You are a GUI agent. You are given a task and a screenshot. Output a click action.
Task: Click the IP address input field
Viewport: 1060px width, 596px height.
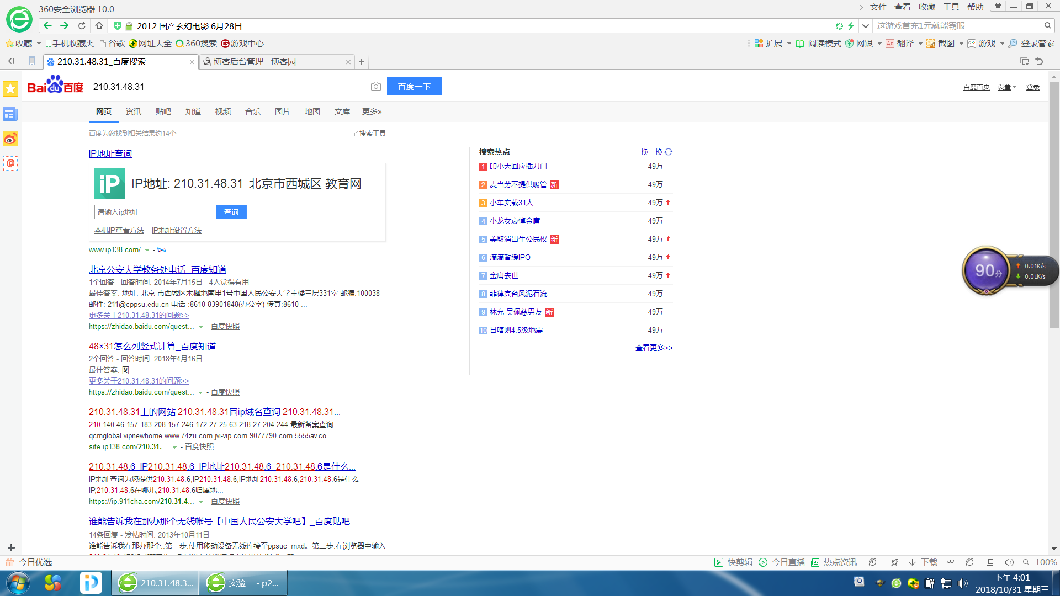click(152, 212)
